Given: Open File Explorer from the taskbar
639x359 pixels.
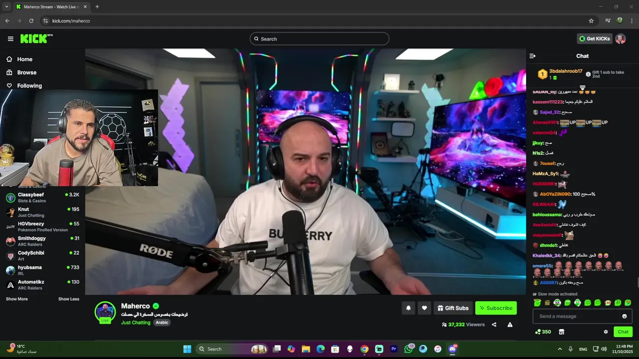Looking at the screenshot, I should (x=306, y=349).
